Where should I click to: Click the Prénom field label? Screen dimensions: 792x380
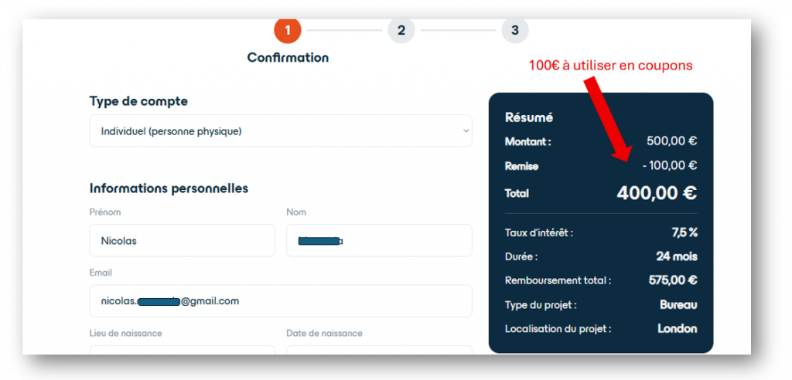pos(105,212)
